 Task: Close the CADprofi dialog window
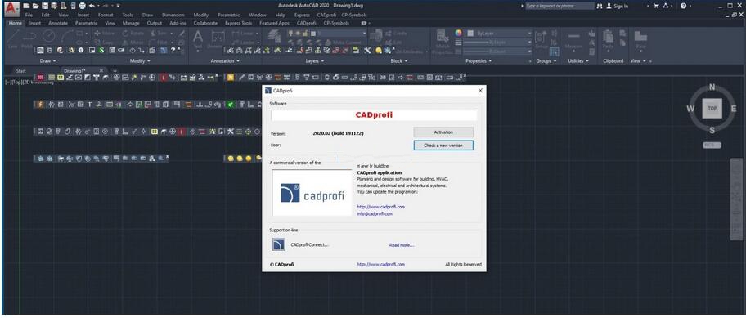point(480,91)
